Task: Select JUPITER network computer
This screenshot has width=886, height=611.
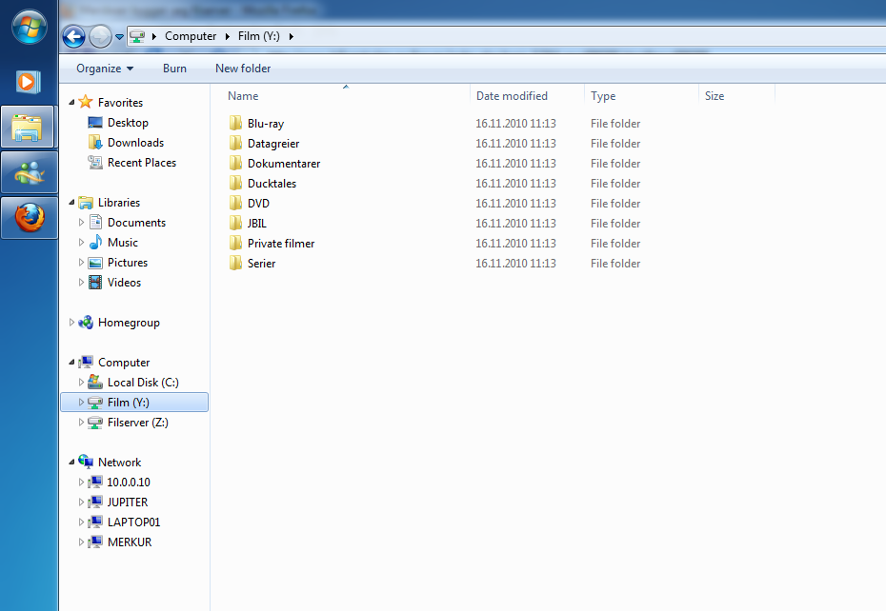Action: 127,502
